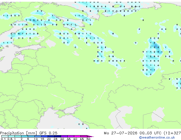Click the '0.5' legend scale label
The width and height of the screenshot is (181, 140).
(10, 139)
